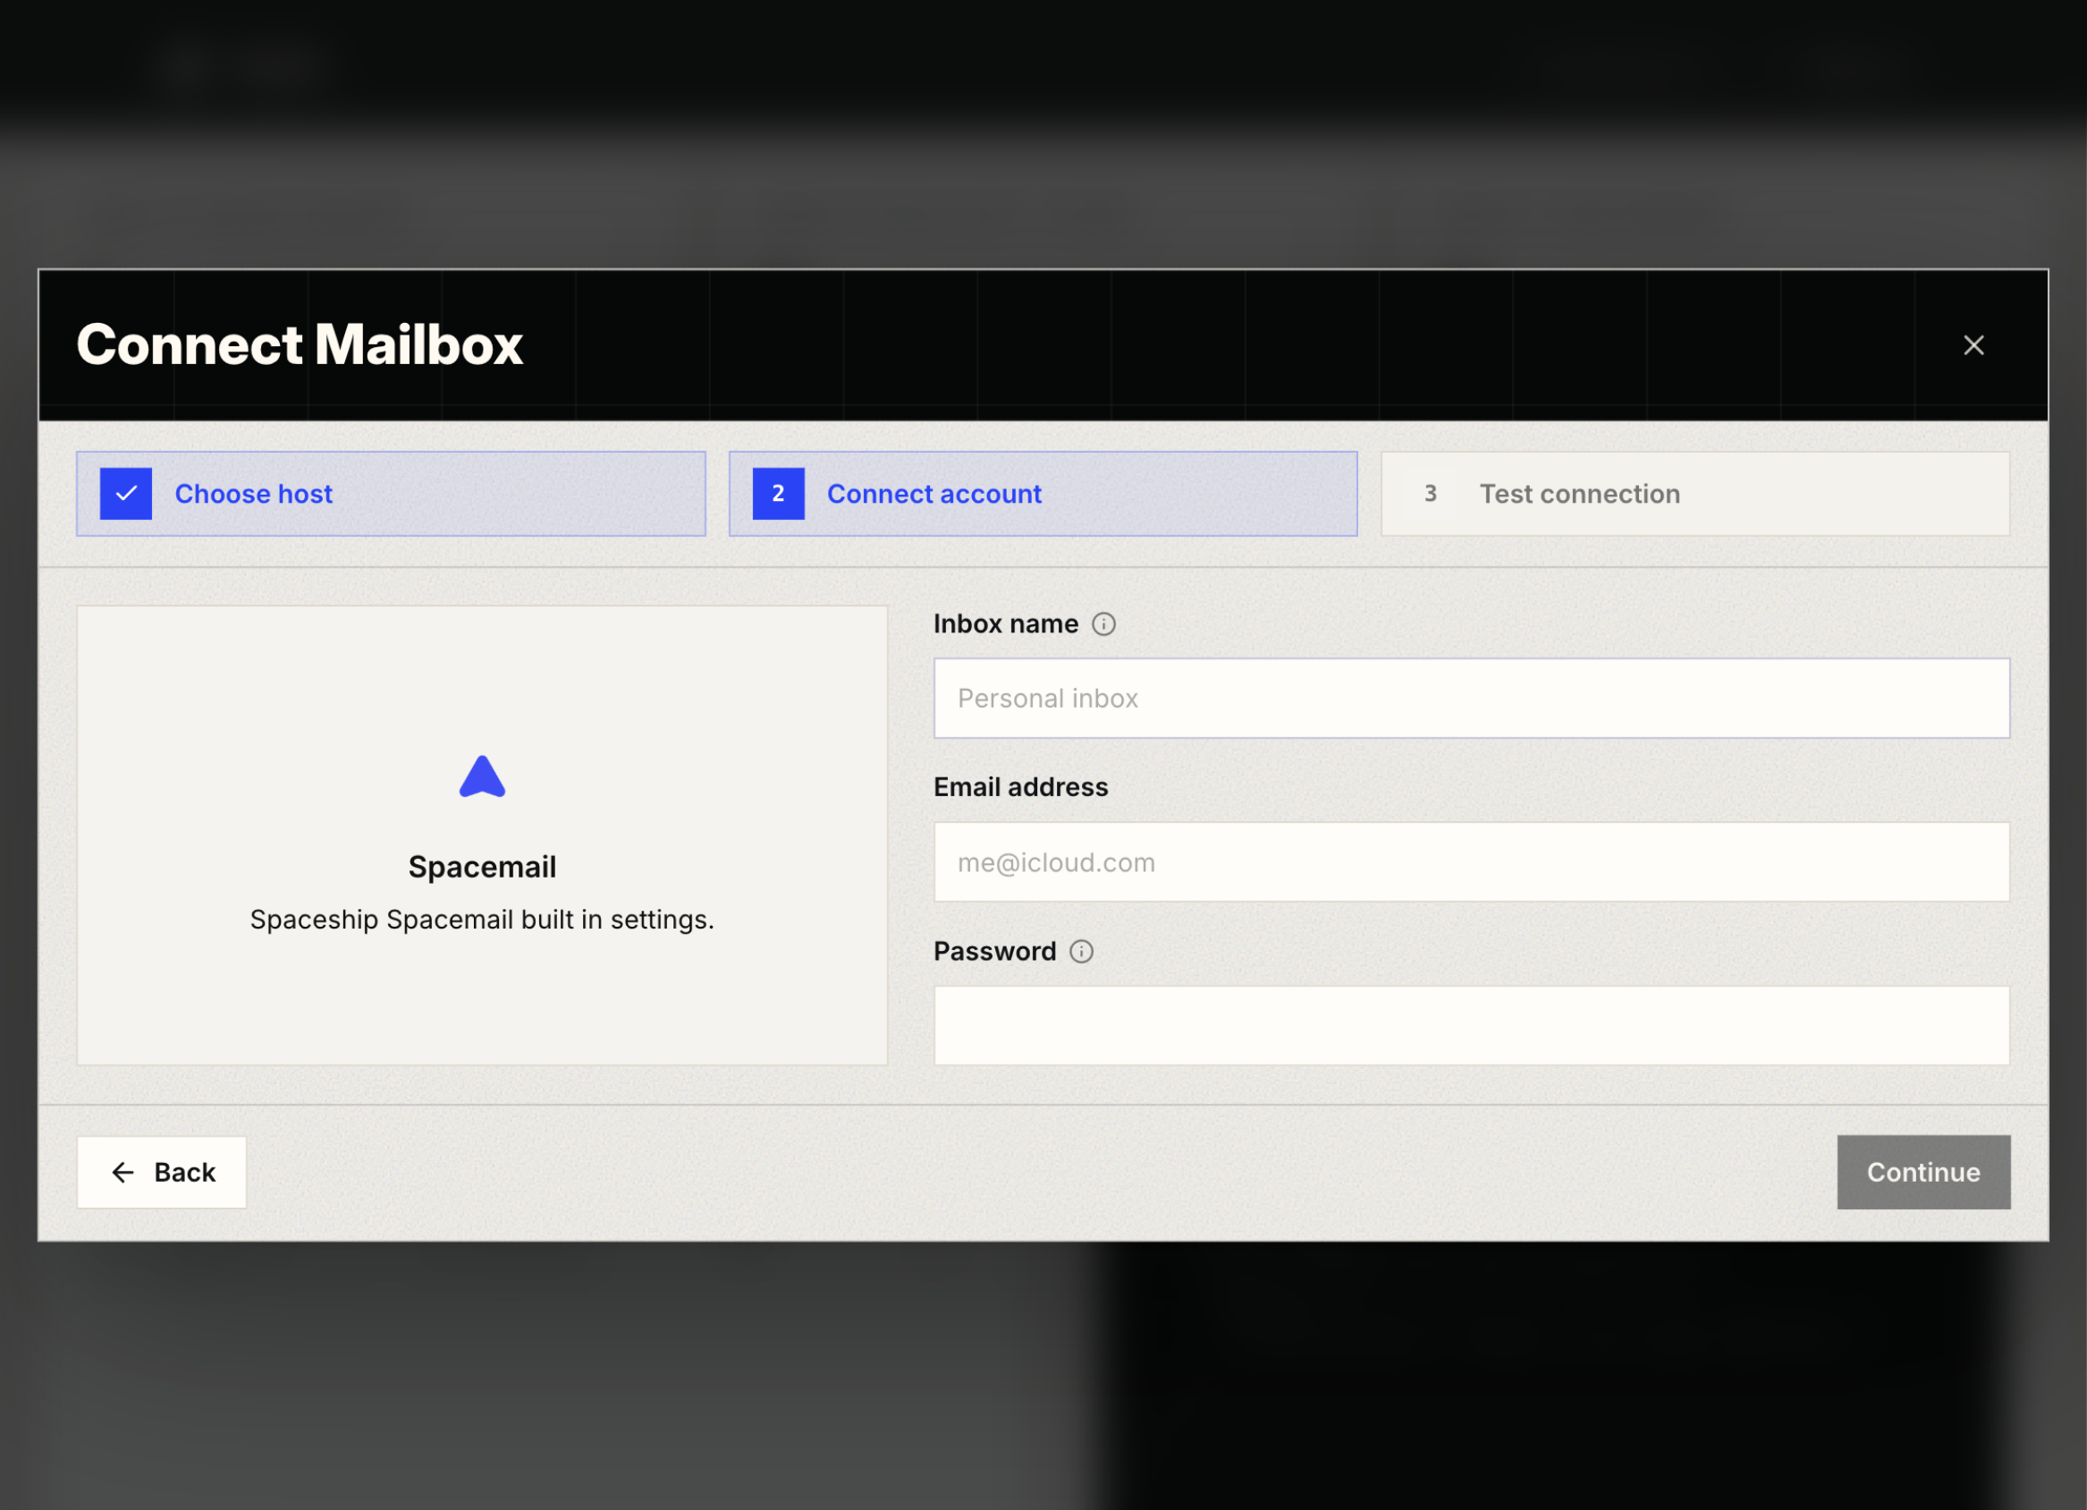The height and width of the screenshot is (1510, 2087).
Task: Click the Continue button
Action: point(1923,1172)
